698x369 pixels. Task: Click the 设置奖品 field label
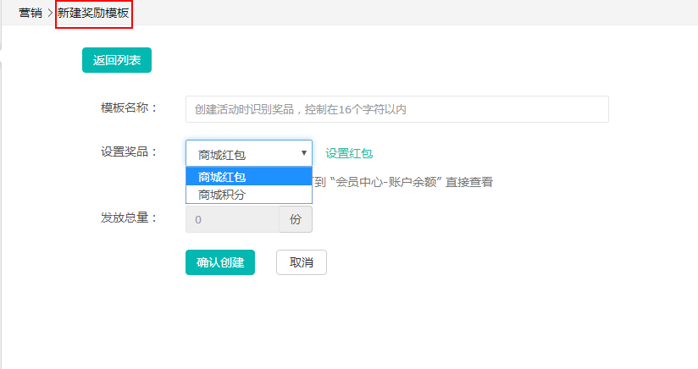coord(130,151)
